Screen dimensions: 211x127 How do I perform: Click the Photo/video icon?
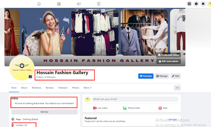click(125, 108)
